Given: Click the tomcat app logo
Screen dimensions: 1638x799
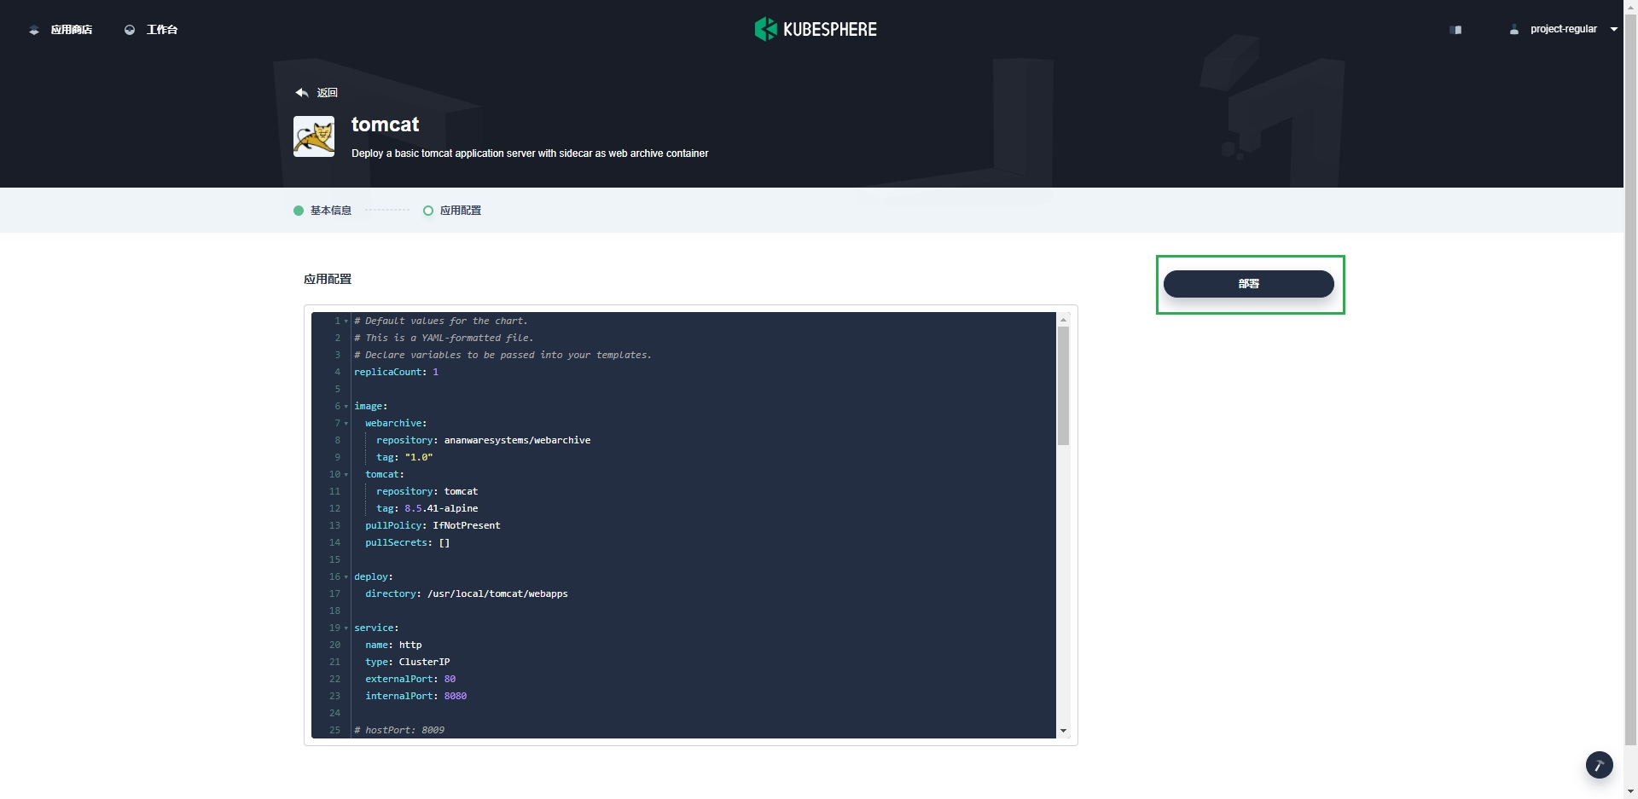Looking at the screenshot, I should 314,136.
